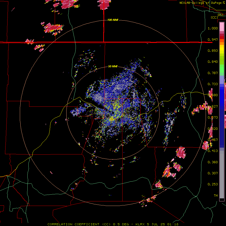Click the 5 JUL 25 date text
Screen dimensions: 226x226
pos(156,224)
